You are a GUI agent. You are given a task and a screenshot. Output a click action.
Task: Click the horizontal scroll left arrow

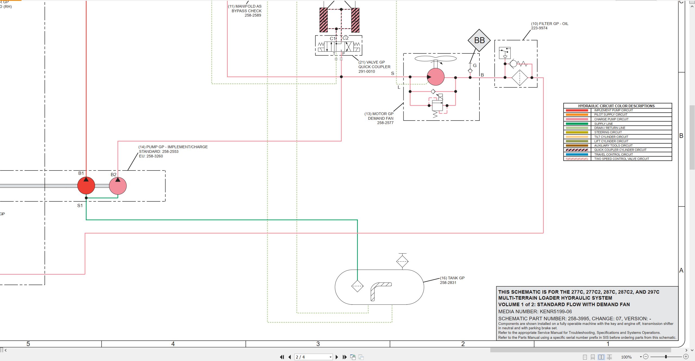coord(6,350)
